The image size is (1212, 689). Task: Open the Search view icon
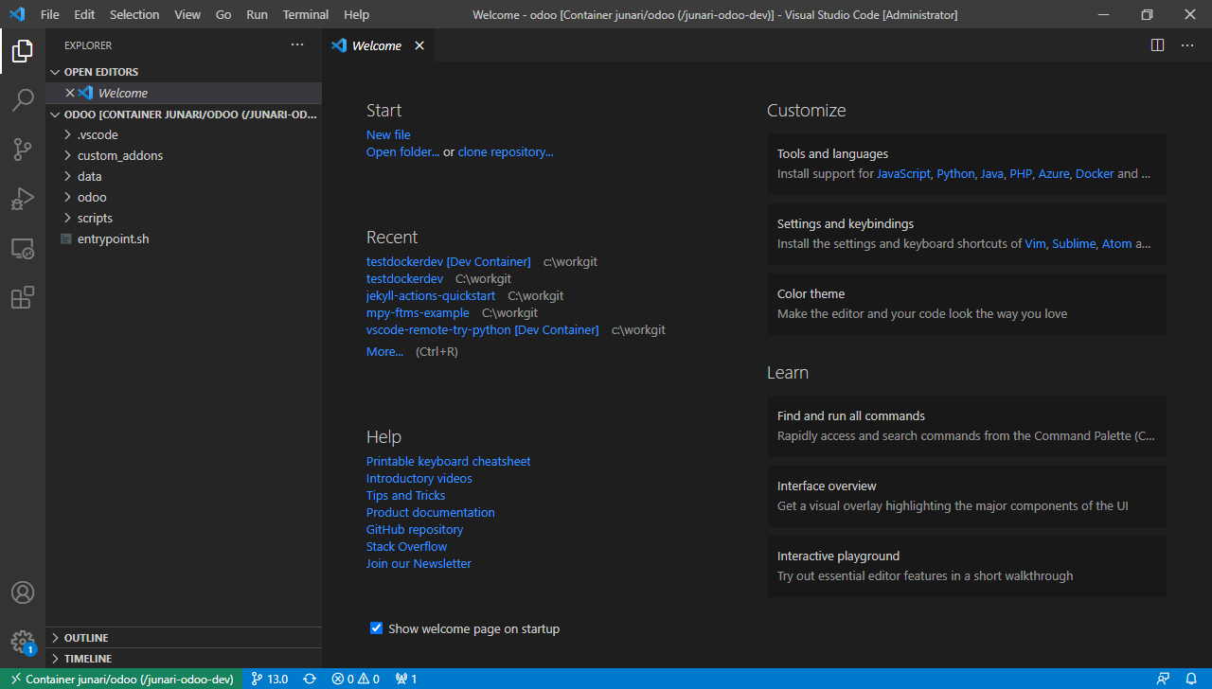pyautogui.click(x=23, y=100)
